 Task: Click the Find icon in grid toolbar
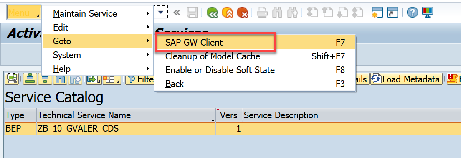pos(60,79)
